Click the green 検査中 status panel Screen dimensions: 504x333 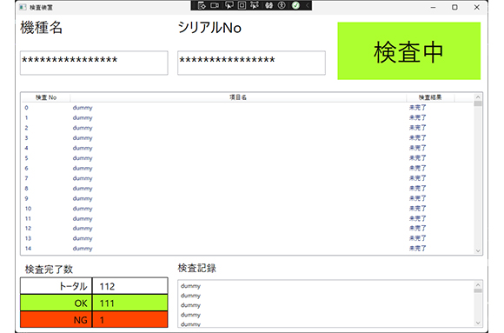point(409,50)
